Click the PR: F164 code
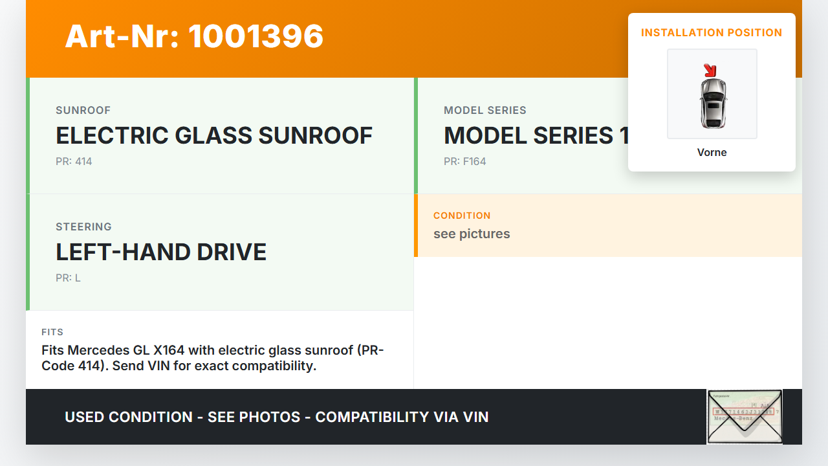 click(x=464, y=161)
